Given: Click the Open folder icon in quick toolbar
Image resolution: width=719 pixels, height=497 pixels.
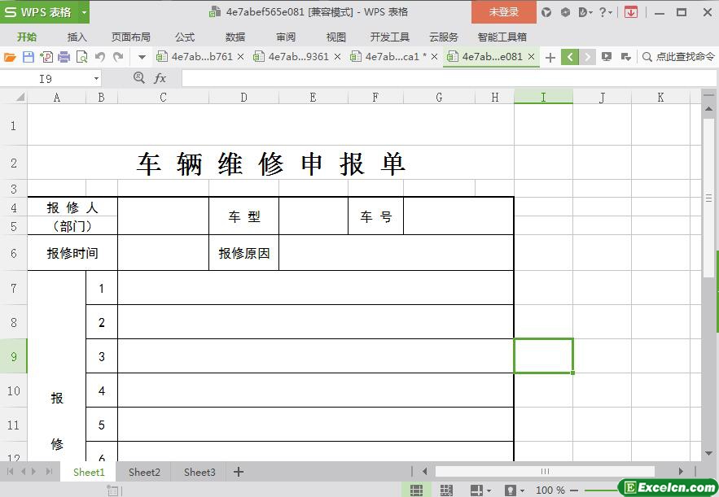Looking at the screenshot, I should [x=10, y=57].
